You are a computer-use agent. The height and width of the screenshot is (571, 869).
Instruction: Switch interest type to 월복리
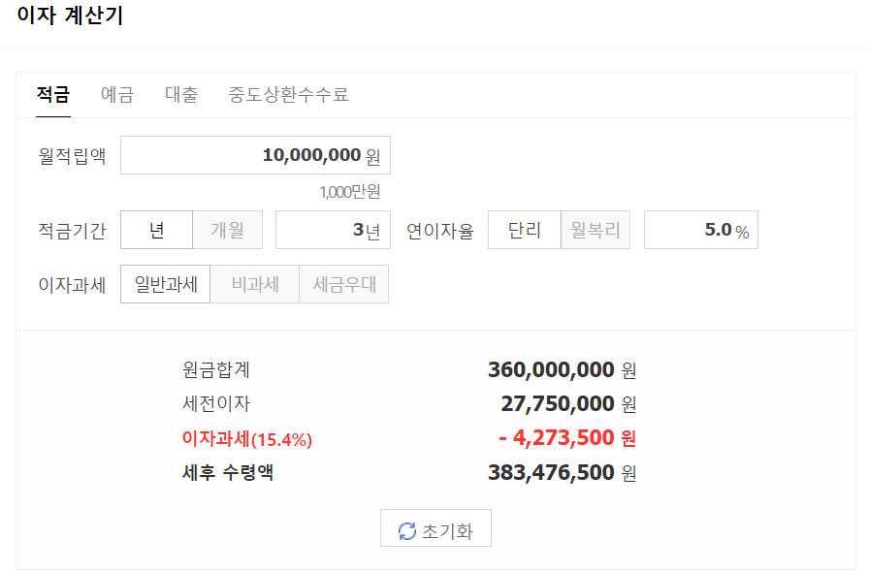[x=595, y=230]
